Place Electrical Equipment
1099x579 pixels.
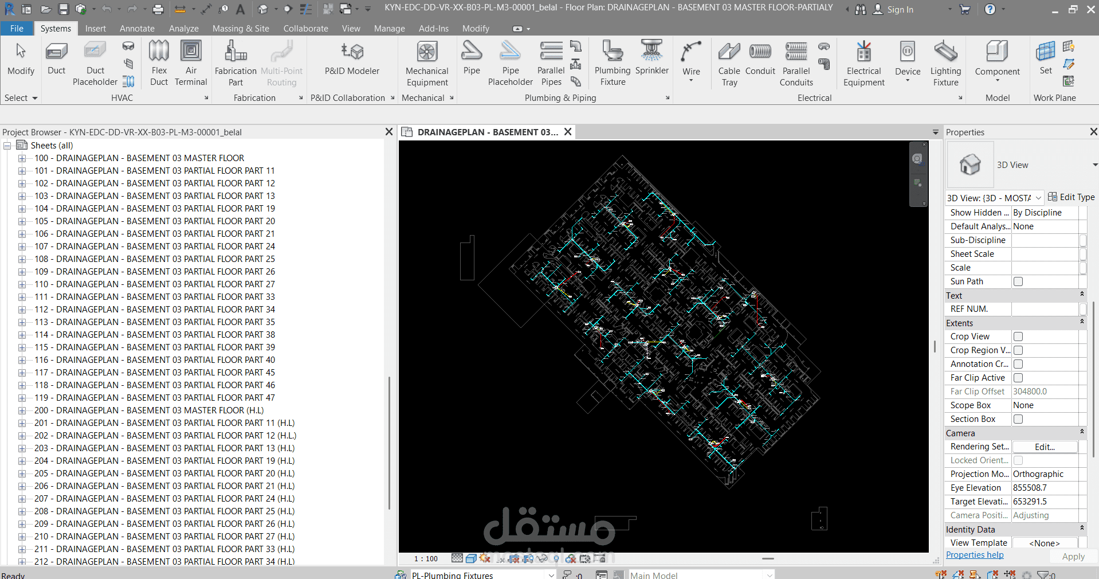(863, 63)
